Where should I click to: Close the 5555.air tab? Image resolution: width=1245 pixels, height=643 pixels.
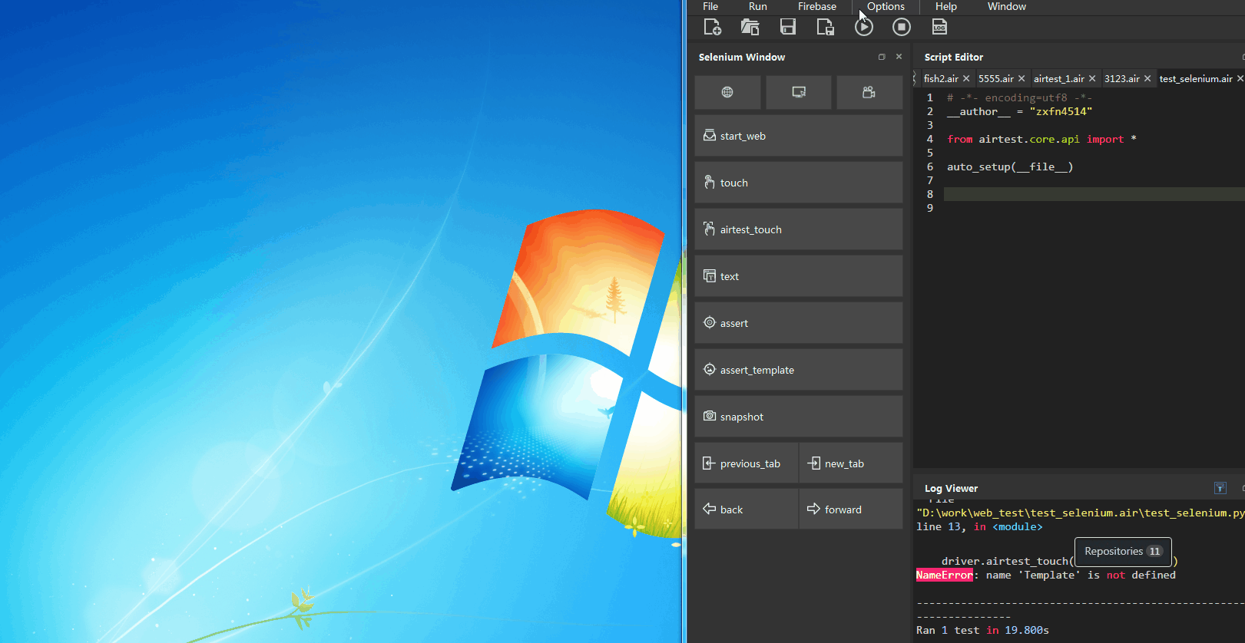pyautogui.click(x=1021, y=78)
